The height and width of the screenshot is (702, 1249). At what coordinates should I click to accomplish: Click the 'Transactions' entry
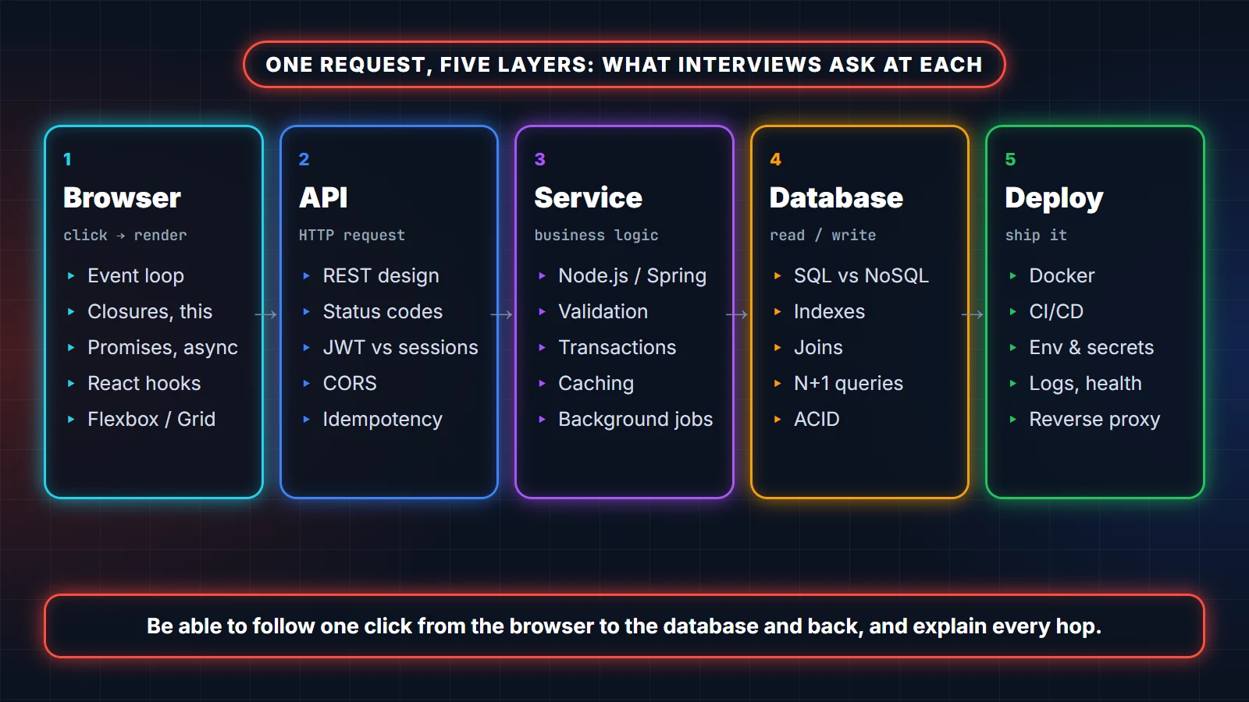pyautogui.click(x=617, y=347)
